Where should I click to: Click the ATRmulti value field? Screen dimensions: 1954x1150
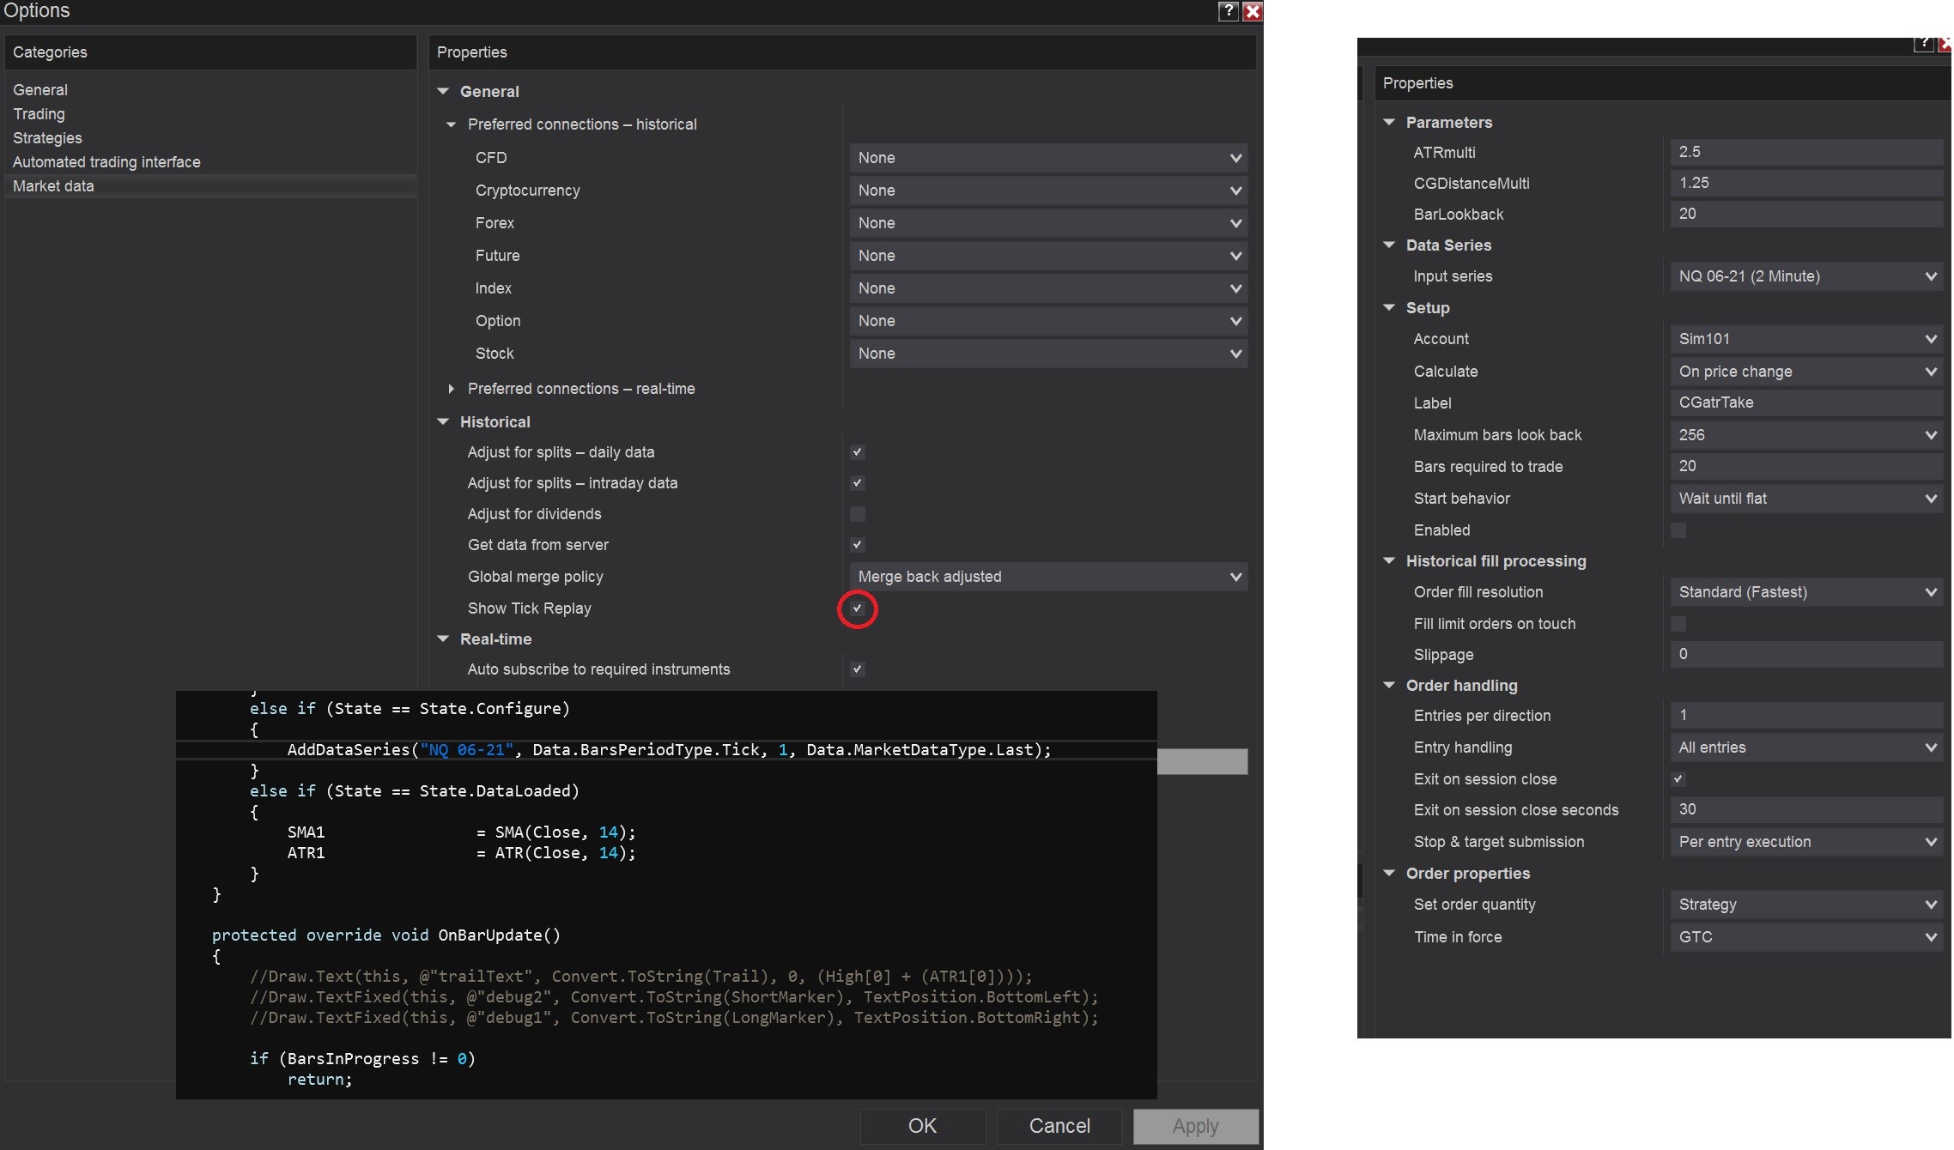coord(1806,152)
